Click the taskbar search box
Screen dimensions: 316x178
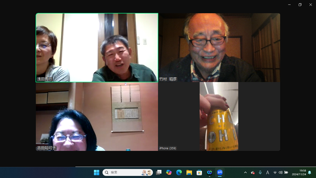pyautogui.click(x=127, y=173)
